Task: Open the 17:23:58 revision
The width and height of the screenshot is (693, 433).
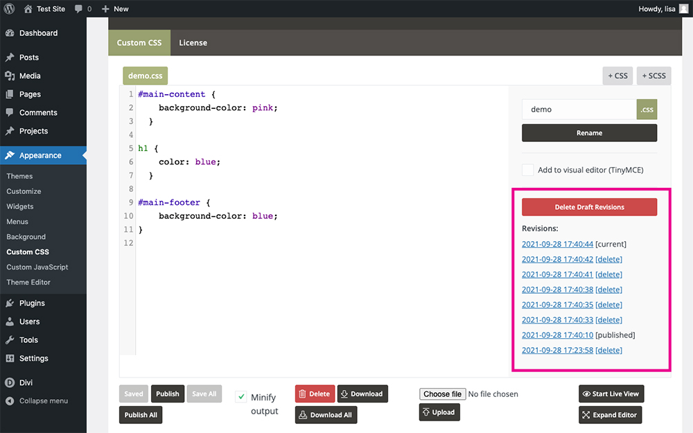Action: coord(557,351)
